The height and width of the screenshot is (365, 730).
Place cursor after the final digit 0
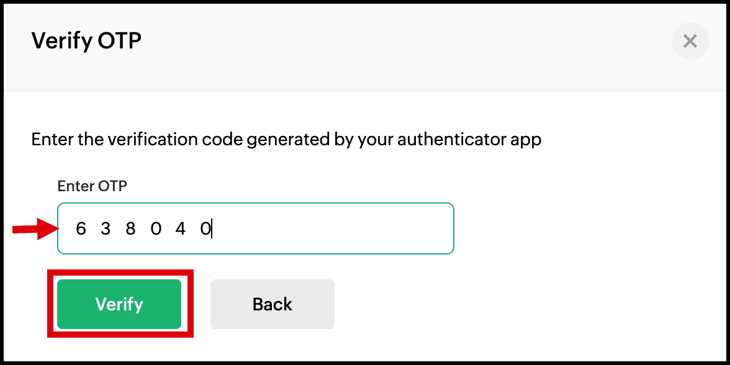click(212, 229)
